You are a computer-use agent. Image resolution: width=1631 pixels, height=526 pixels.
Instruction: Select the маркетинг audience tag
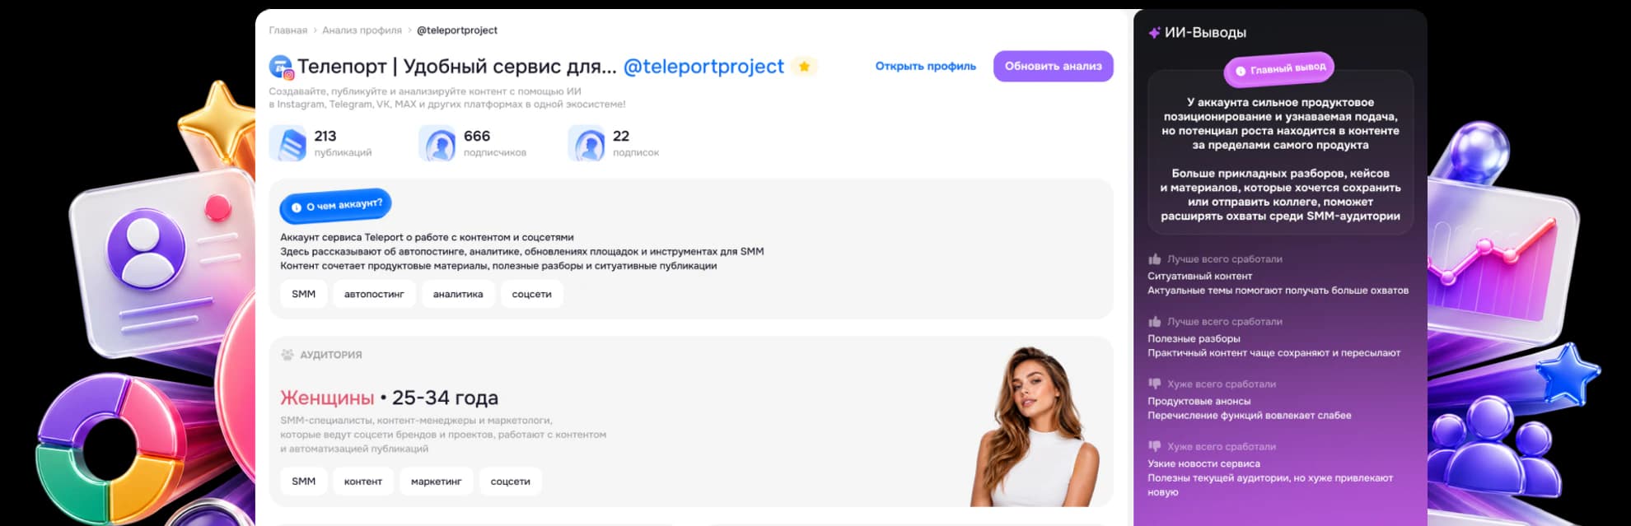click(436, 482)
